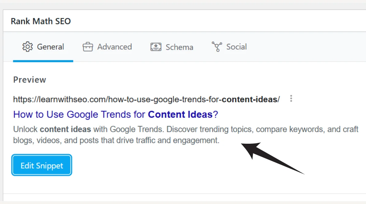Click the structured data icon on Schema tab
Screen dimensions: 366x204
(x=156, y=47)
